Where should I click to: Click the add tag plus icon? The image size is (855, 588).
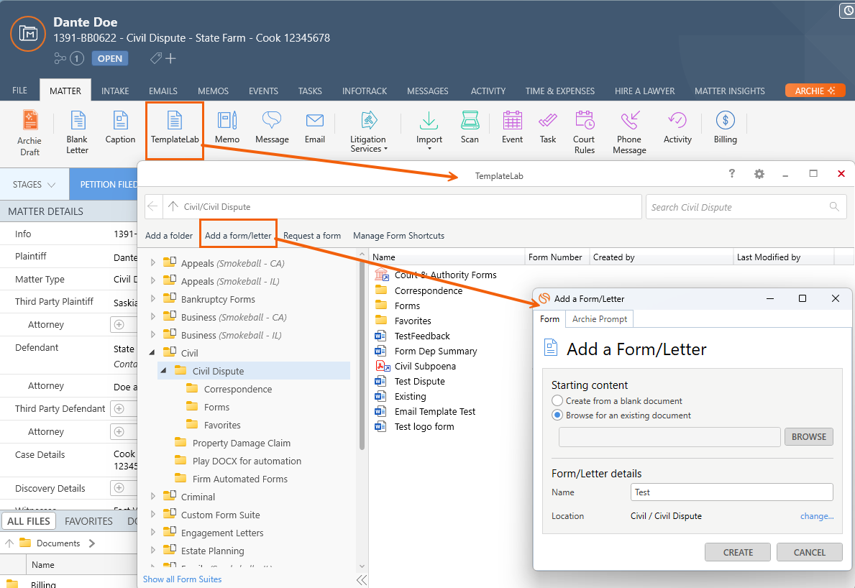[170, 58]
